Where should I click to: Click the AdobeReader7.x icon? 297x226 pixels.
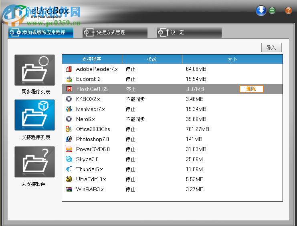pyautogui.click(x=69, y=69)
